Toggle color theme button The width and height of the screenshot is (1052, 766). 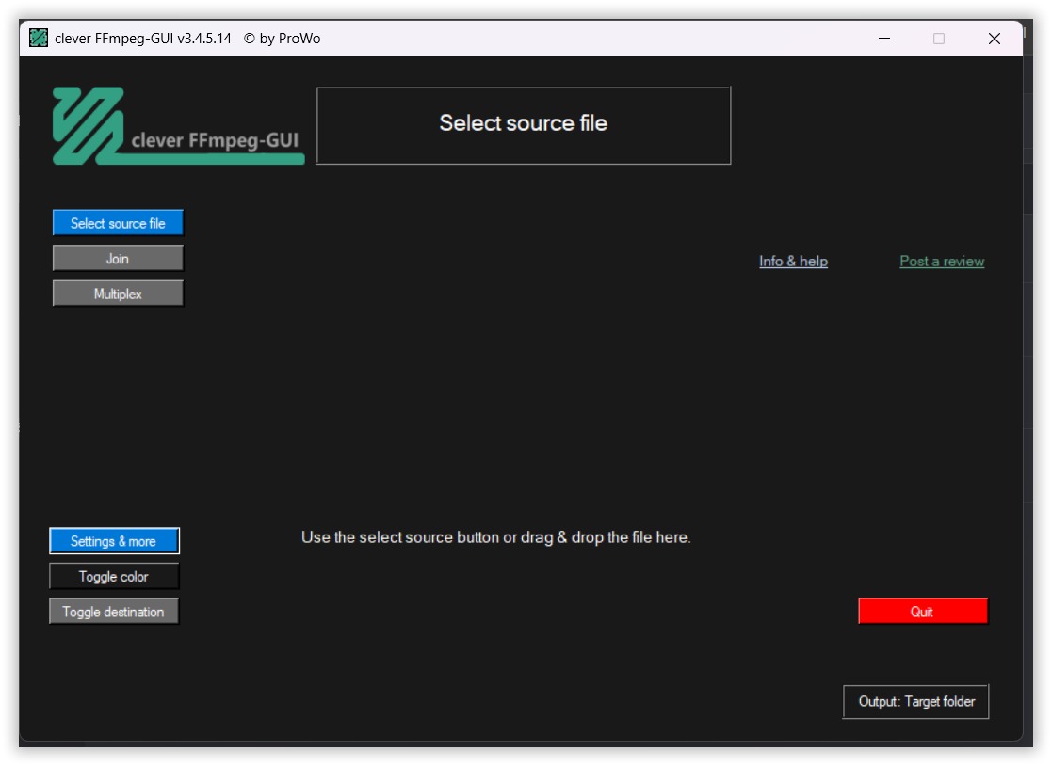[114, 576]
